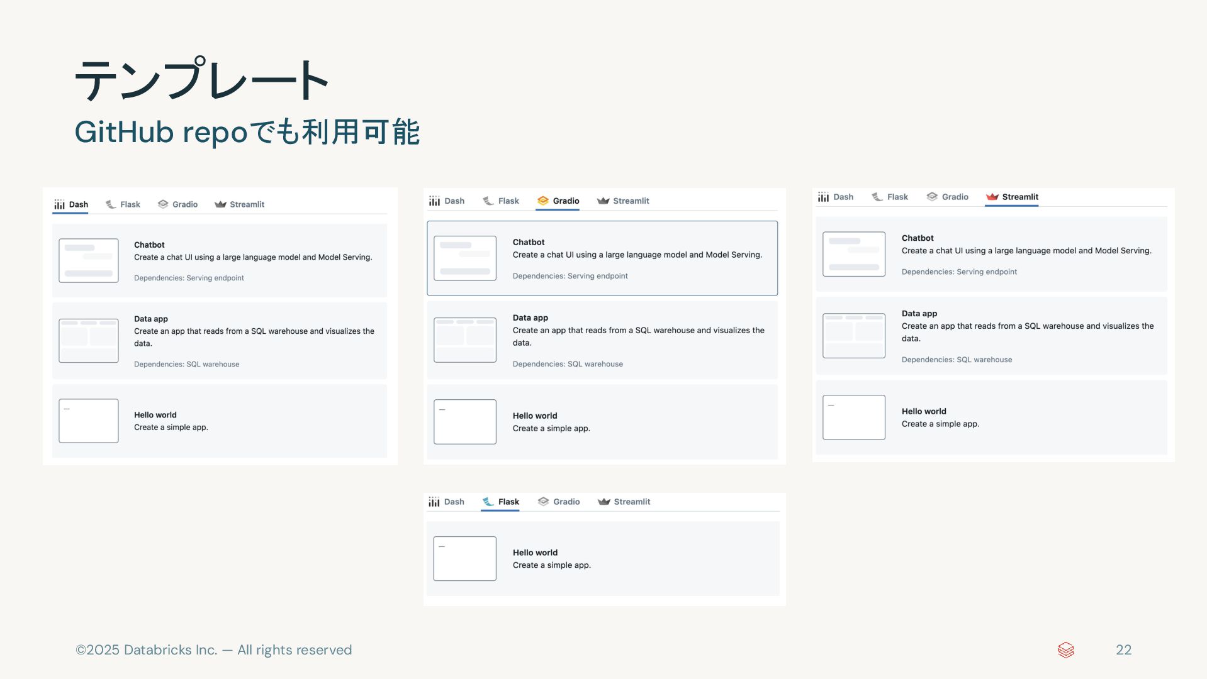Open the Dash tab in the middle Gradio panel
Image resolution: width=1207 pixels, height=679 pixels.
pos(447,201)
